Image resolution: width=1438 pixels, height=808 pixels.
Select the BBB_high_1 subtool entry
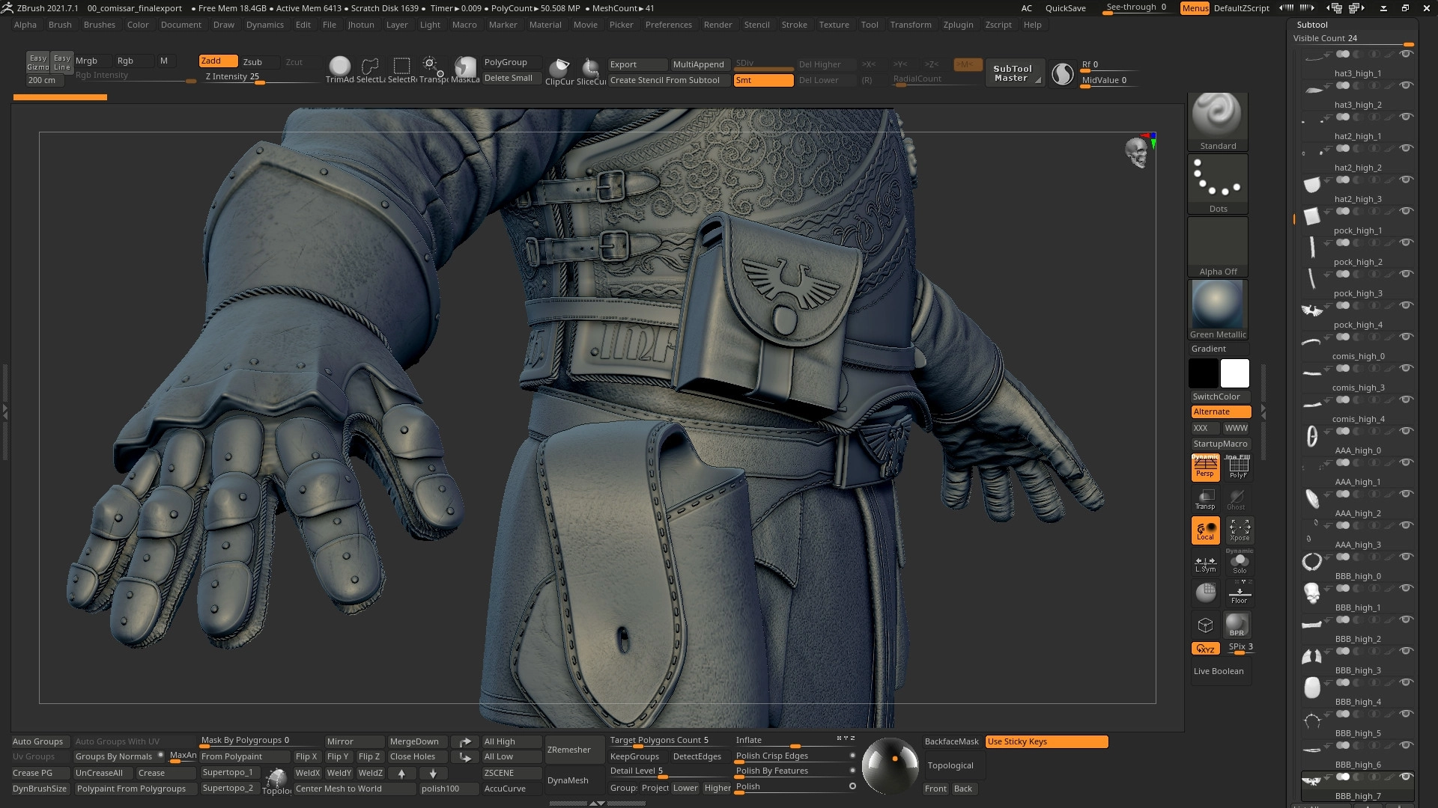tap(1356, 607)
